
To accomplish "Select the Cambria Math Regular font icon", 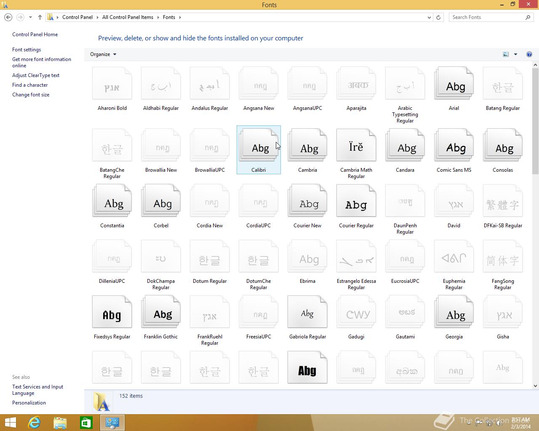I will point(356,146).
